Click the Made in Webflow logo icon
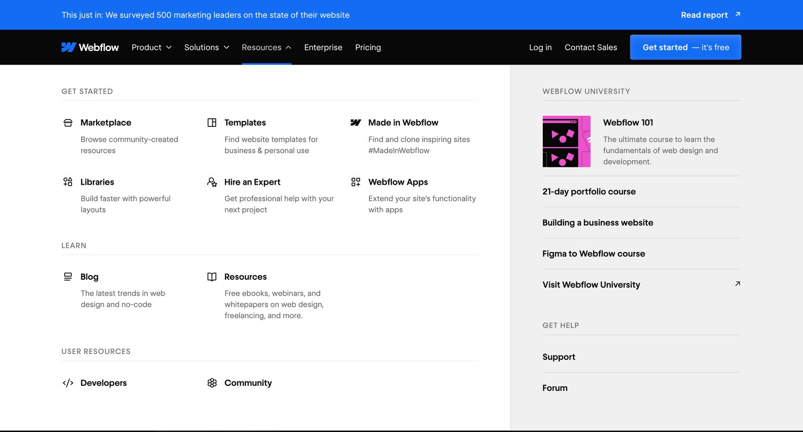The height and width of the screenshot is (432, 803). [356, 123]
